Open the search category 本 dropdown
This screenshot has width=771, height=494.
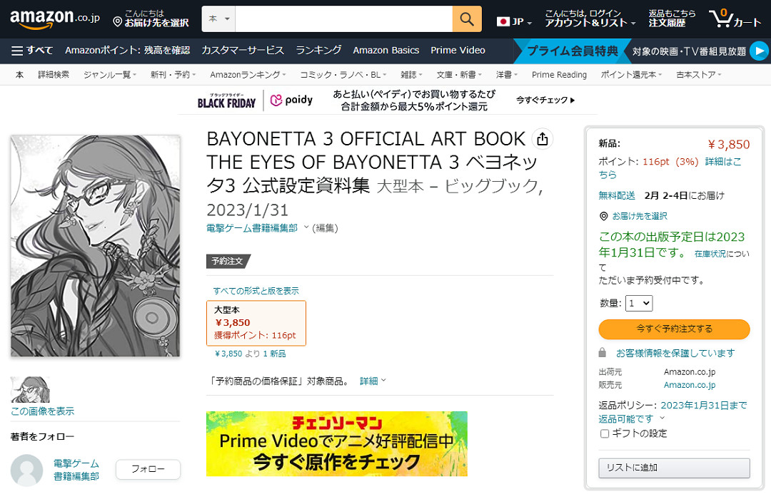point(218,19)
